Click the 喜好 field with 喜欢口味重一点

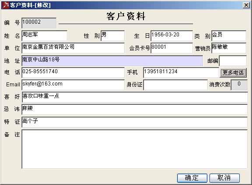(x=135, y=97)
